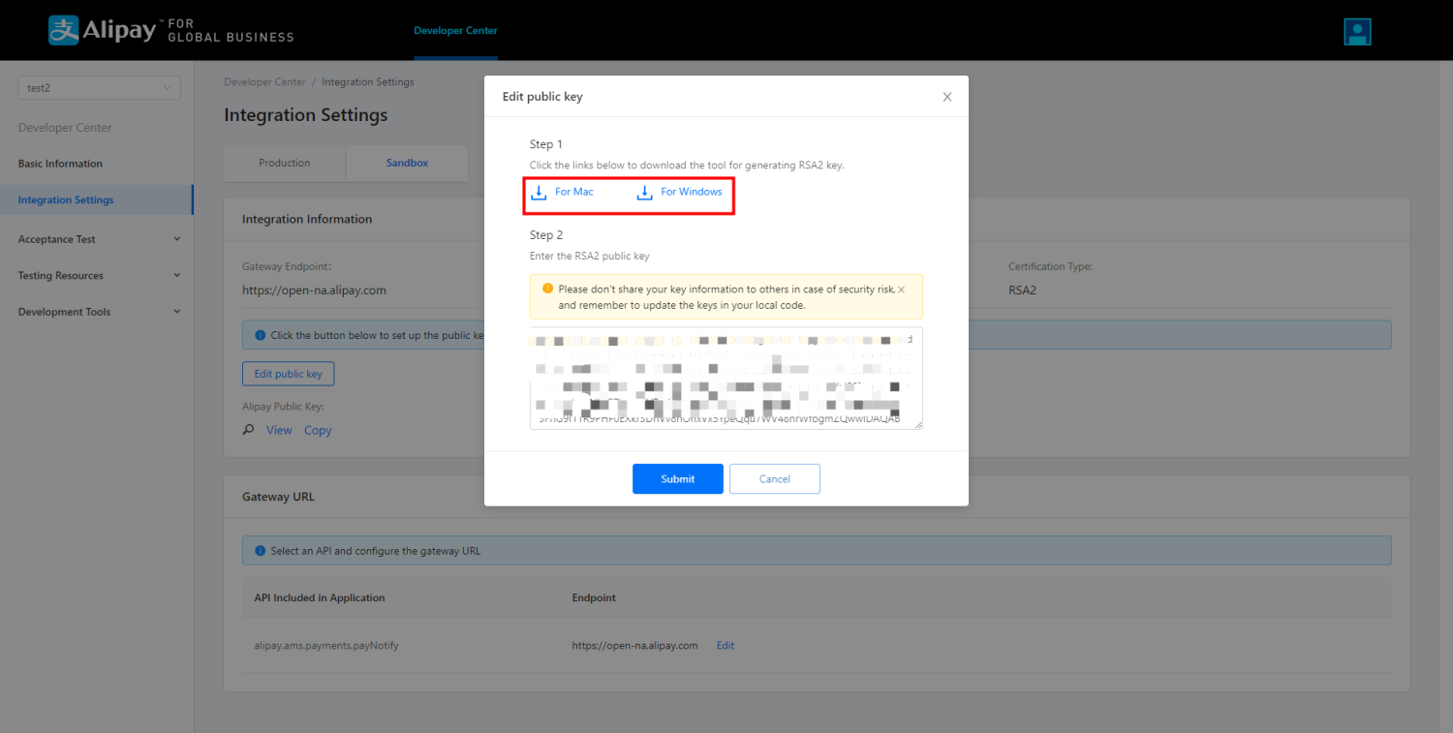Click the Step 2 heading in dialog
The width and height of the screenshot is (1453, 733).
(x=546, y=235)
